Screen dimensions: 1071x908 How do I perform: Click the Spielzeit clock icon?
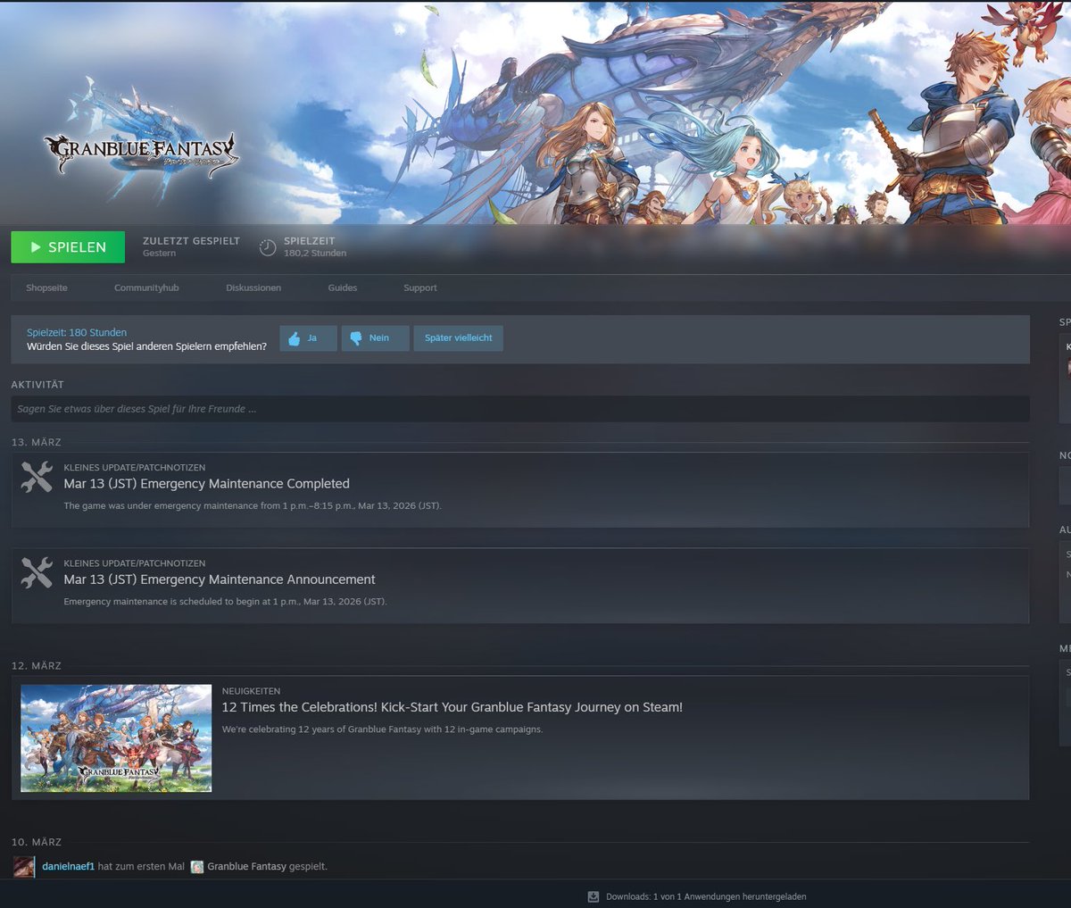click(268, 247)
